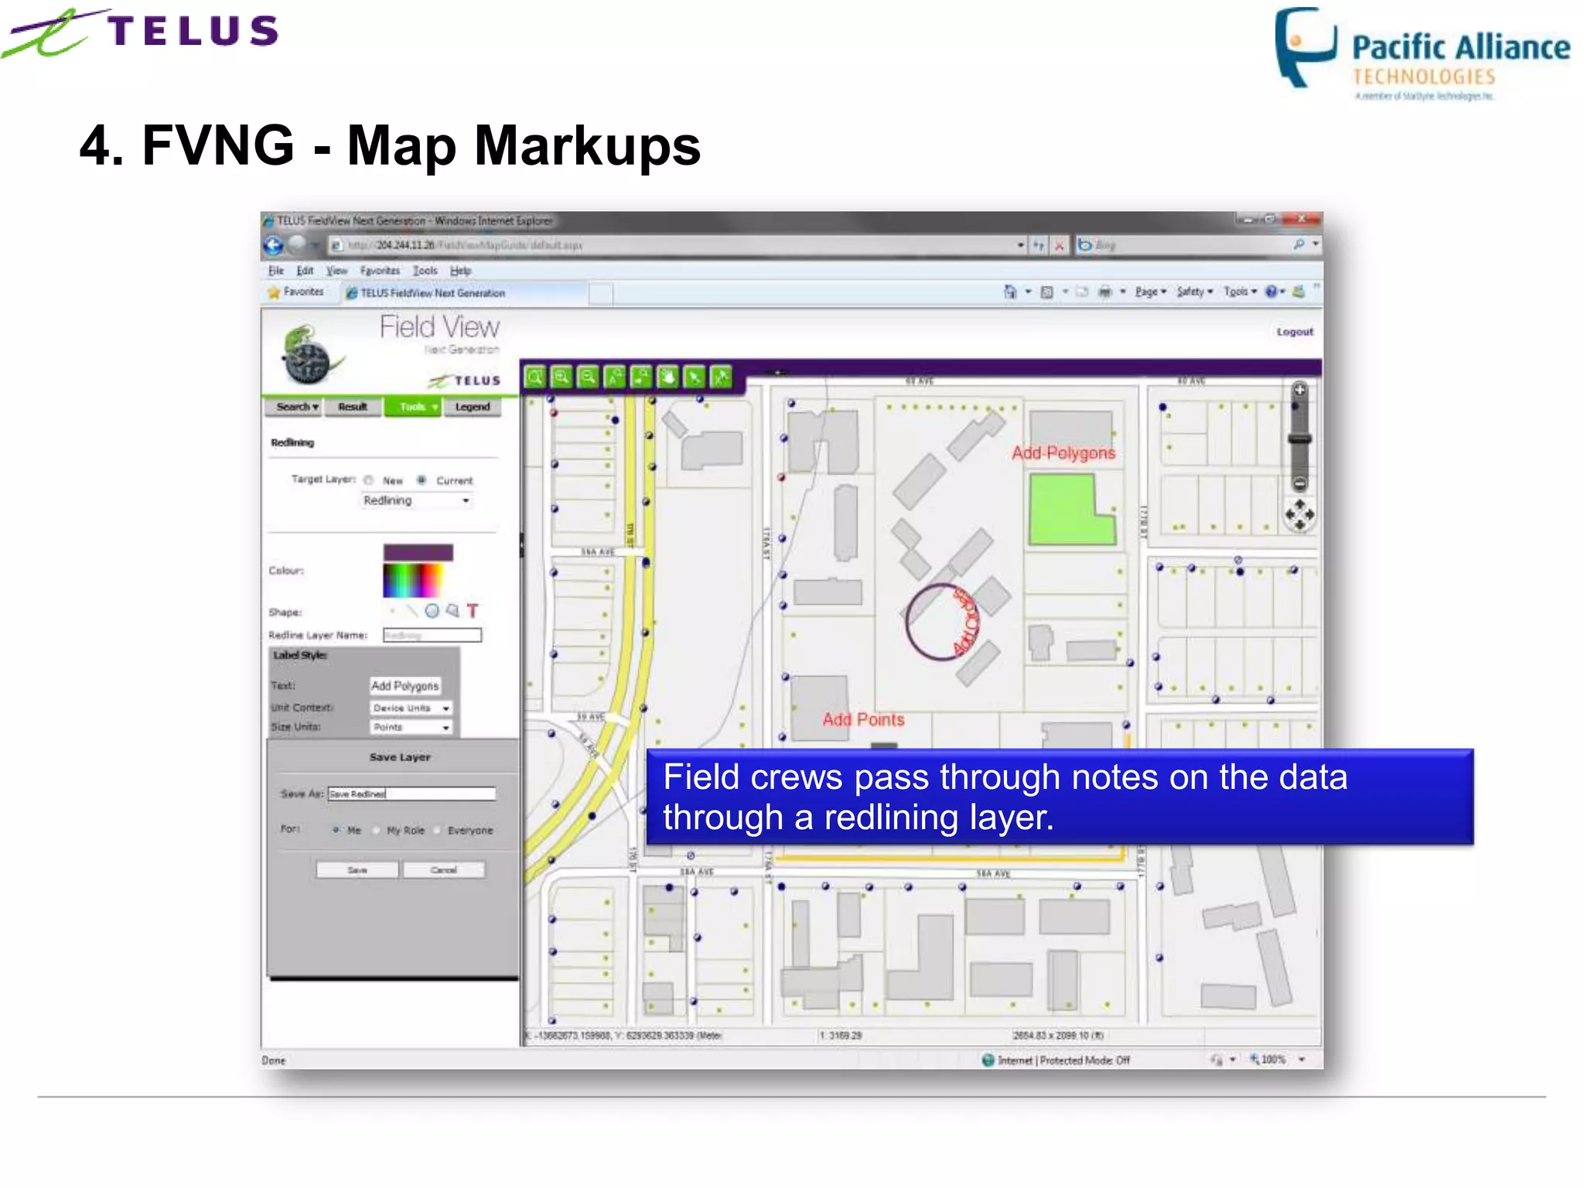Open the IE Page dropdown

(1151, 292)
